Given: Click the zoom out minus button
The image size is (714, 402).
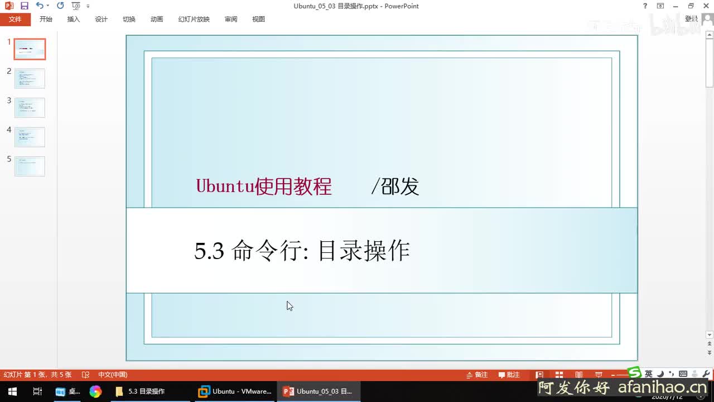Looking at the screenshot, I should click(613, 375).
